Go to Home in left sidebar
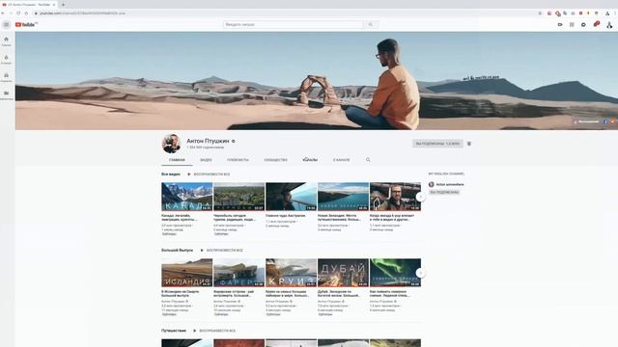 click(7, 41)
